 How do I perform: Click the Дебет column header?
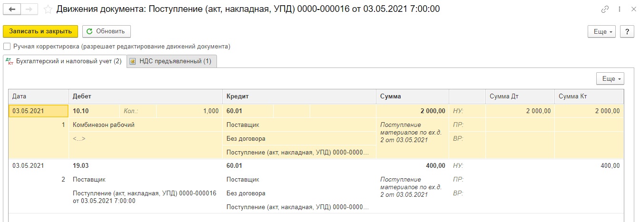(x=82, y=97)
